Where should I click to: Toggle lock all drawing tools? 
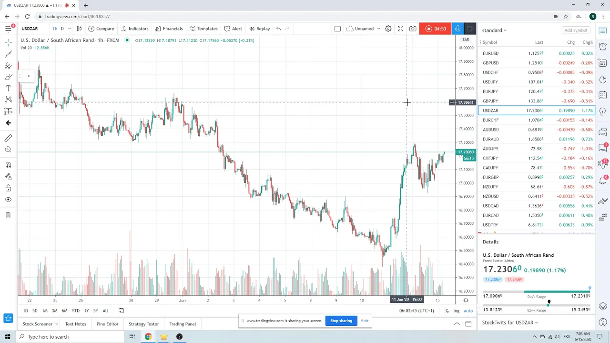pyautogui.click(x=8, y=188)
